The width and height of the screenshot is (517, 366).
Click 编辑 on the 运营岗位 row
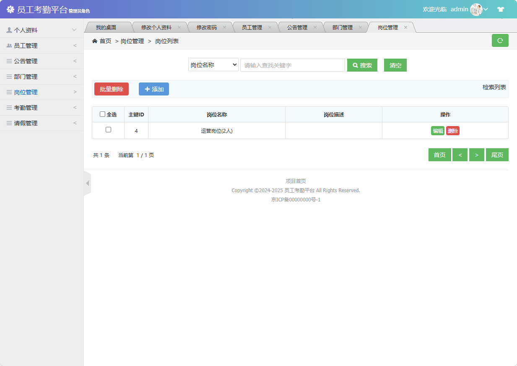click(438, 130)
